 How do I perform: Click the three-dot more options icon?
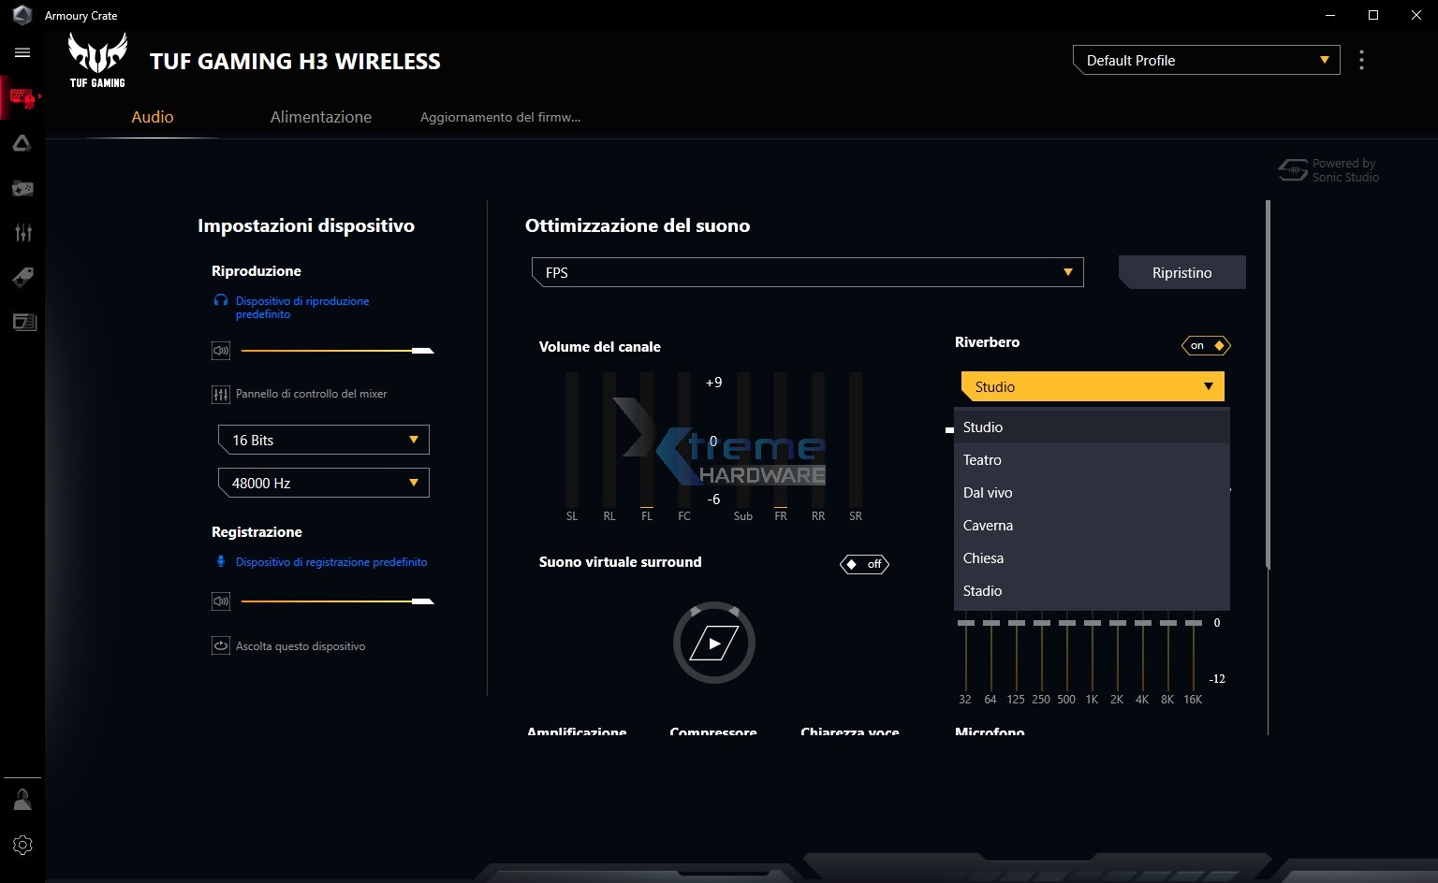(x=1361, y=61)
